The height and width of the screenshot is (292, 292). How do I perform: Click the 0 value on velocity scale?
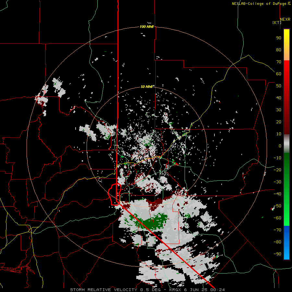click(x=280, y=146)
